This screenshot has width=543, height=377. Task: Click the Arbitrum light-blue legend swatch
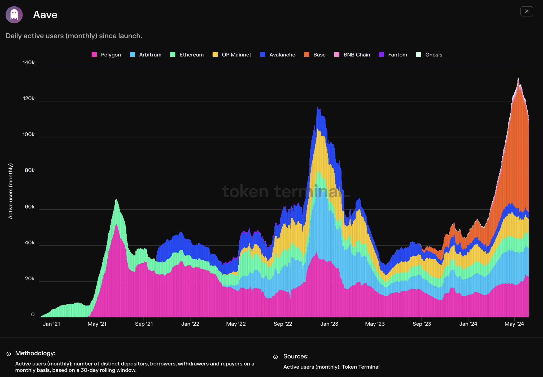132,55
